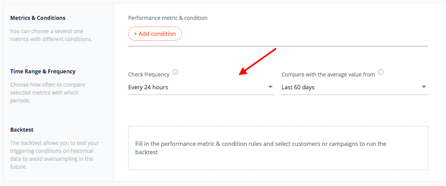
Task: Open the "Last 60 days" dropdown field
Action: click(354, 87)
